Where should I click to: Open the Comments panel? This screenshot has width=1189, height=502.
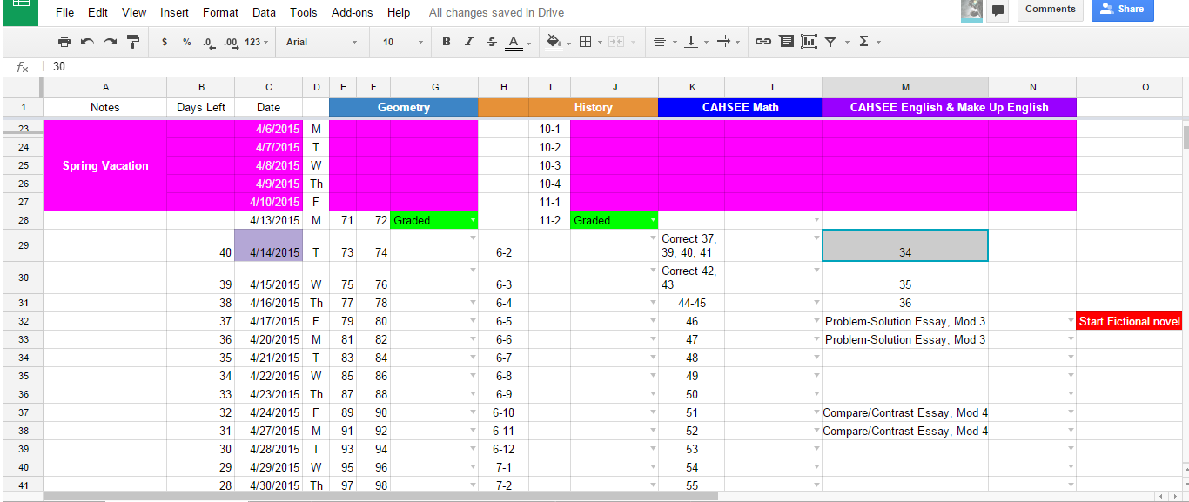tap(1050, 9)
